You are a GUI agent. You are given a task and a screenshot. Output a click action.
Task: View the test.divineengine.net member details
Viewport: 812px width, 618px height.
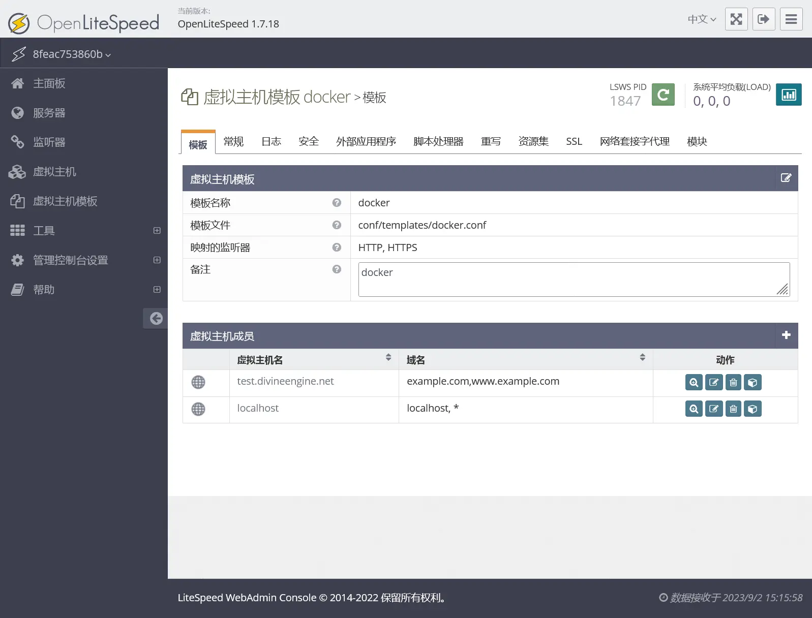[694, 382]
